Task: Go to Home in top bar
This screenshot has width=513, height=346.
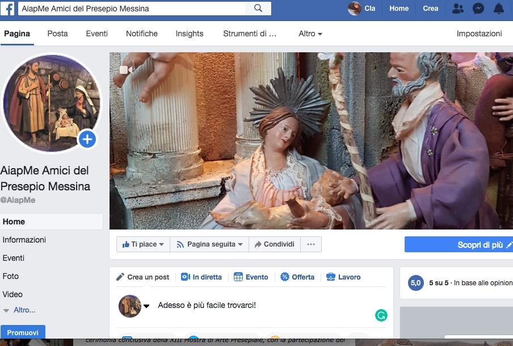Action: click(x=399, y=9)
